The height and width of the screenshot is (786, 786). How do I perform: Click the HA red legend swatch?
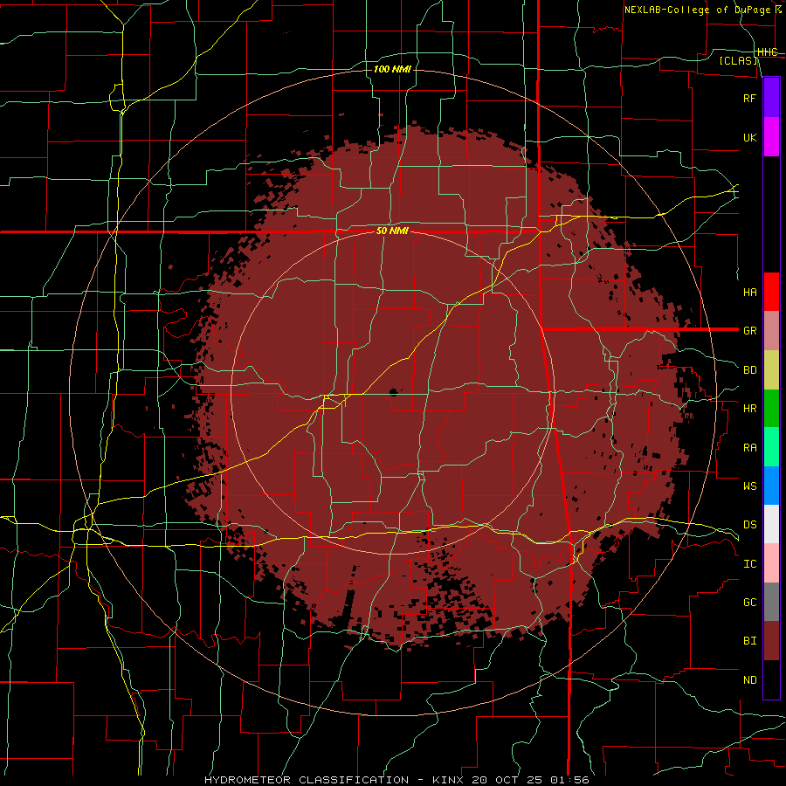pyautogui.click(x=771, y=292)
